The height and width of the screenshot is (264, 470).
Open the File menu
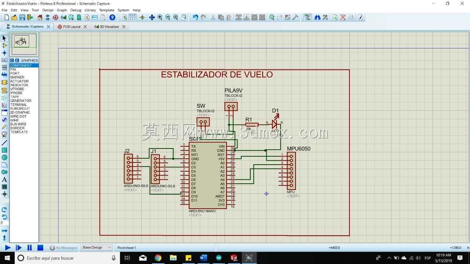[x=4, y=10]
